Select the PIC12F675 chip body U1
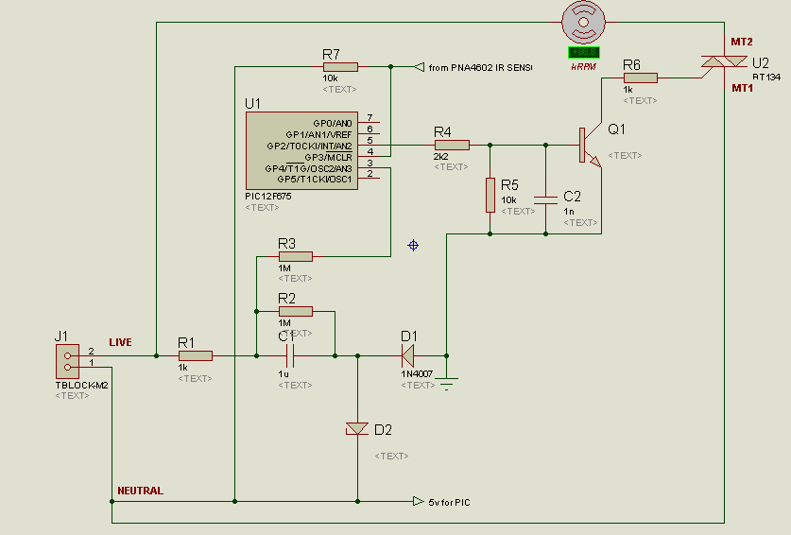The height and width of the screenshot is (535, 791). pos(301,151)
